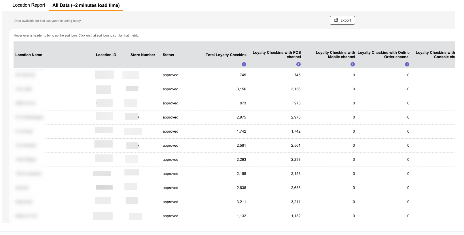
Task: Click the 3,211 POS channel cell
Action: click(x=296, y=202)
